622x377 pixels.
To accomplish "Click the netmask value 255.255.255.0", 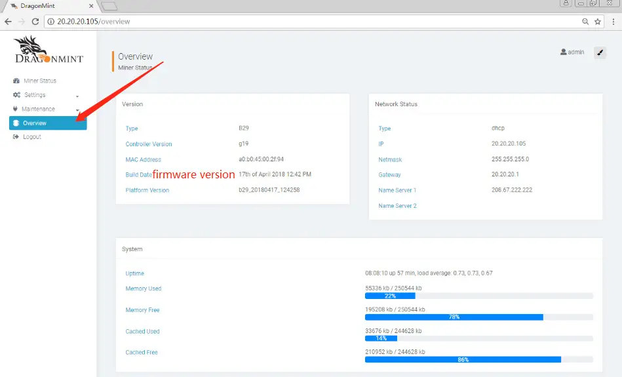I will (x=510, y=159).
